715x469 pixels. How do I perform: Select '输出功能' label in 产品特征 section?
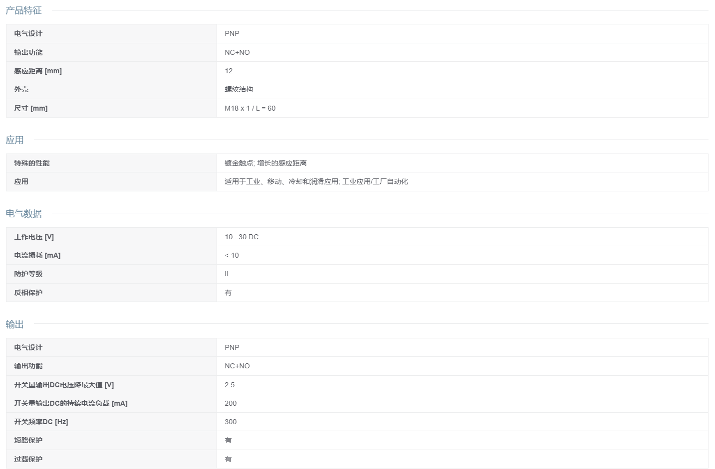point(28,52)
